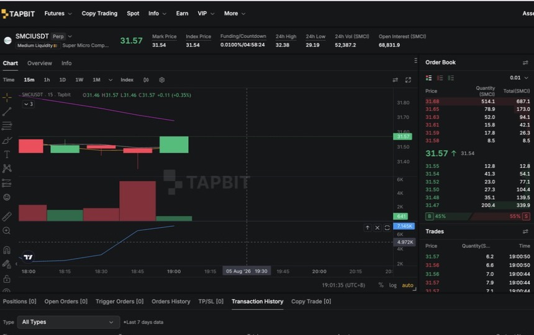Screen dimensions: 534x335
Task: Move indicator pane up
Action: click(x=368, y=228)
